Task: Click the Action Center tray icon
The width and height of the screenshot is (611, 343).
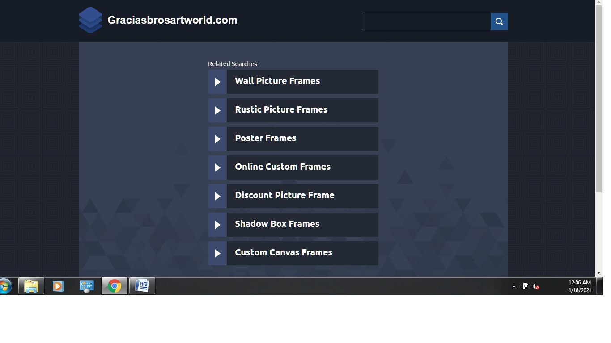Action: click(525, 286)
